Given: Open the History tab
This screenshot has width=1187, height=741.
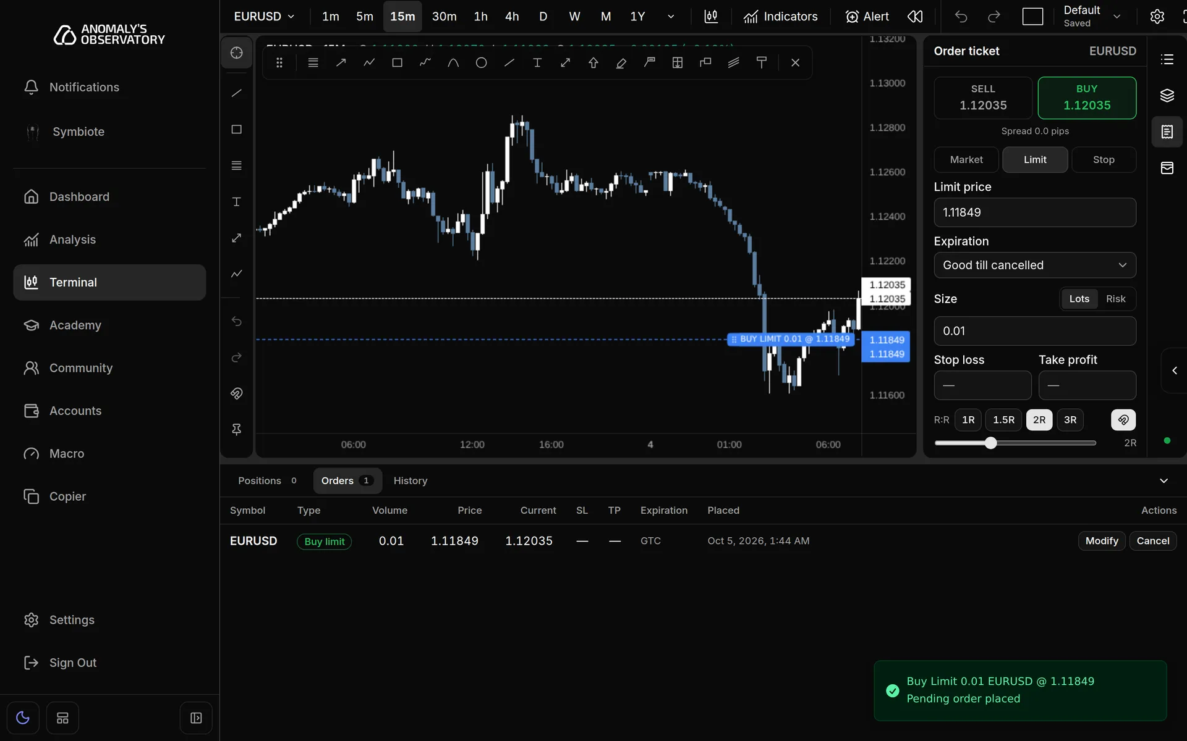Looking at the screenshot, I should pyautogui.click(x=410, y=481).
